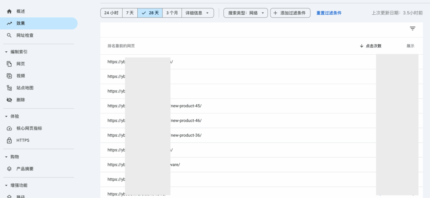Select the 24 小时 date range
Viewport: 430px width, 198px height.
[111, 13]
